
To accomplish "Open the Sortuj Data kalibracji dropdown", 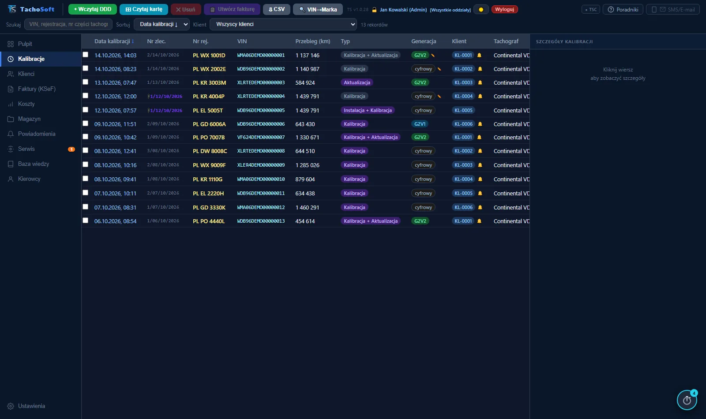I will (161, 24).
